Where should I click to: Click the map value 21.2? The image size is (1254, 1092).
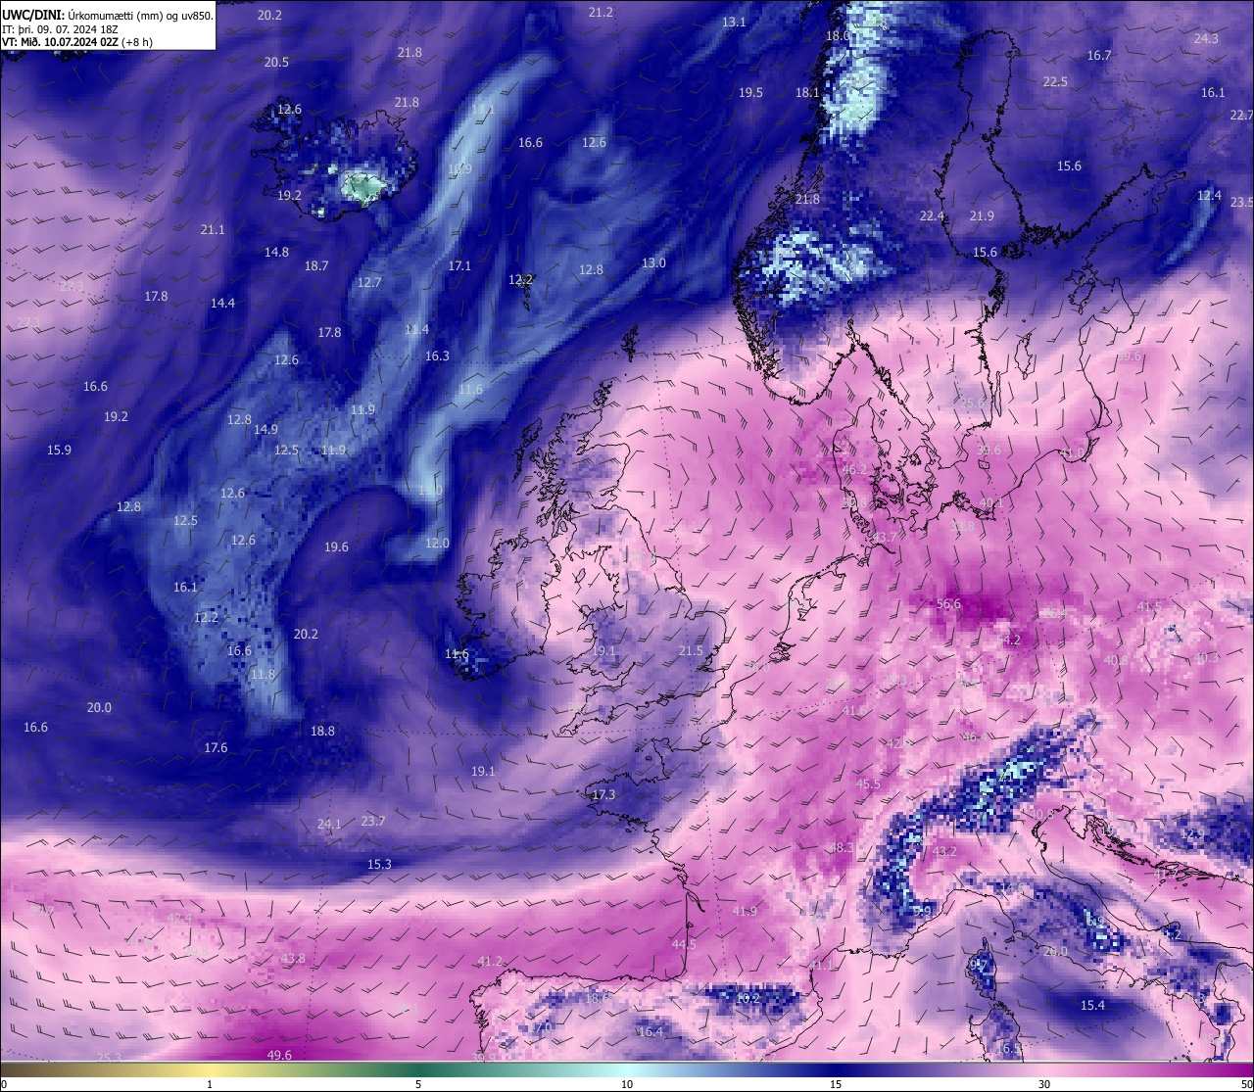click(x=601, y=12)
